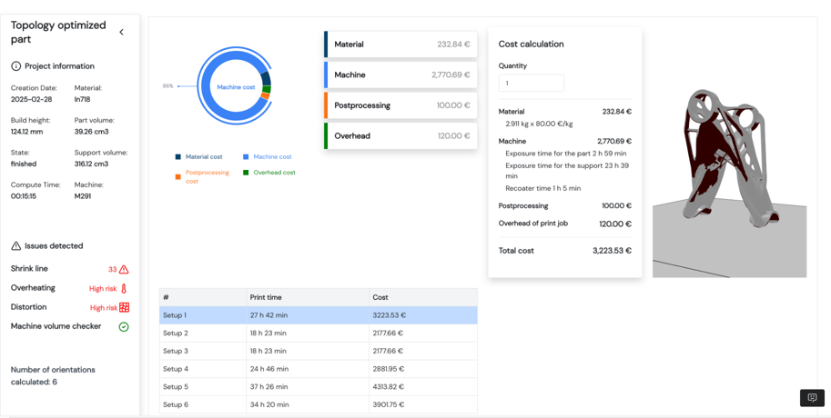This screenshot has width=831, height=418.
Task: Expand the Material cost card
Action: 401,45
